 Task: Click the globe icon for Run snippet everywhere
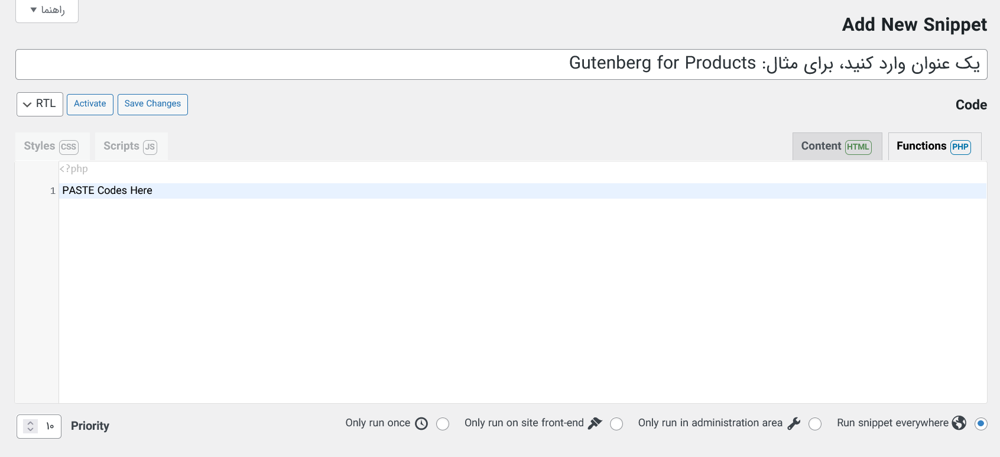pos(959,423)
